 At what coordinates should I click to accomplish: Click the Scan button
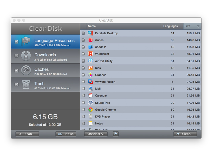pos(27,134)
